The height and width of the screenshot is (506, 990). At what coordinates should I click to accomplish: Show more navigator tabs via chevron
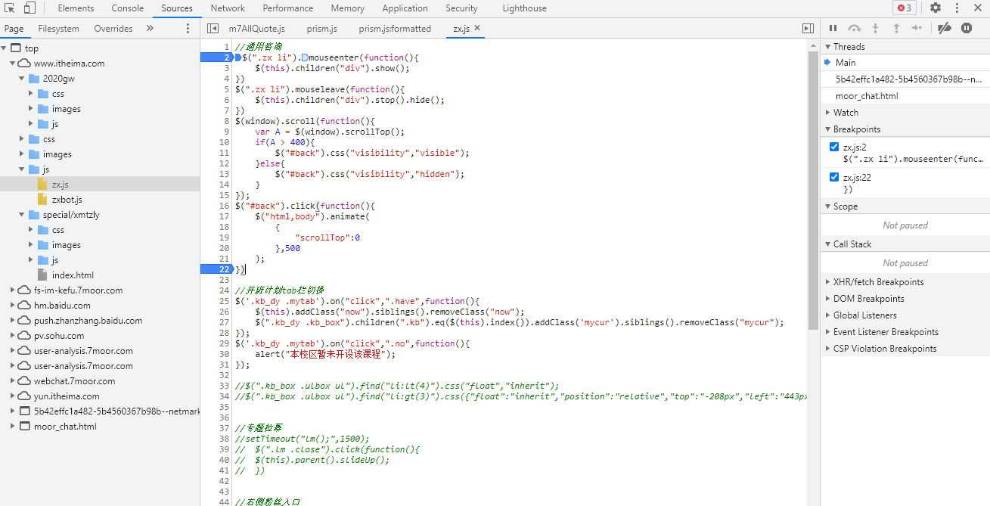[150, 29]
